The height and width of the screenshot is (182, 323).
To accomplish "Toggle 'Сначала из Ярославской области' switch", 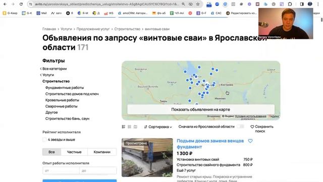I will click(x=240, y=126).
